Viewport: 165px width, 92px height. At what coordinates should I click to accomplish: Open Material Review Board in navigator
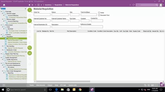tap(14, 62)
